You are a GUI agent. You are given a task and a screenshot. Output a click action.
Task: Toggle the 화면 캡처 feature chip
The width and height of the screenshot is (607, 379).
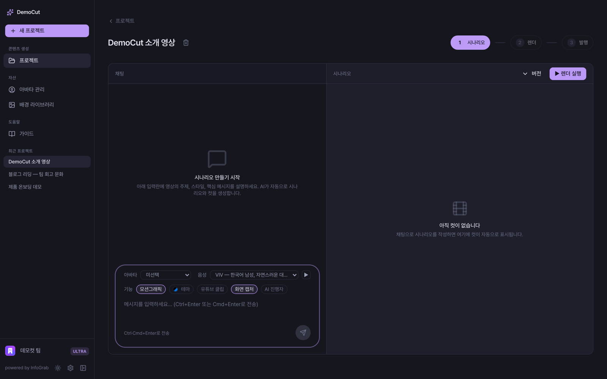coord(244,289)
